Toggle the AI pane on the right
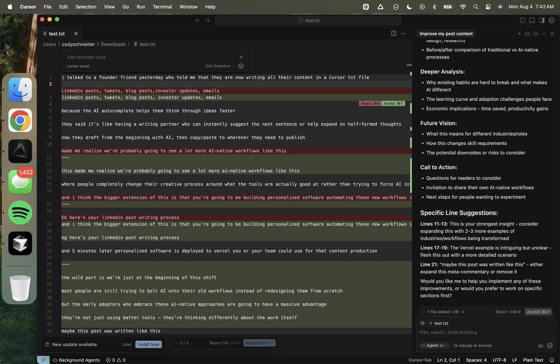 pyautogui.click(x=542, y=21)
